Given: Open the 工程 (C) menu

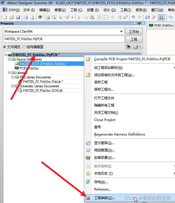Looking at the screenshot, I should (x=76, y=10).
